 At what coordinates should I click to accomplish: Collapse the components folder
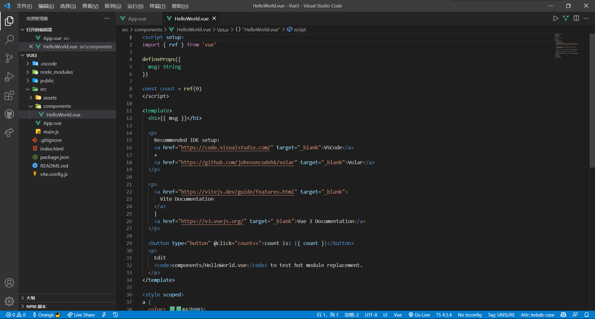click(57, 106)
